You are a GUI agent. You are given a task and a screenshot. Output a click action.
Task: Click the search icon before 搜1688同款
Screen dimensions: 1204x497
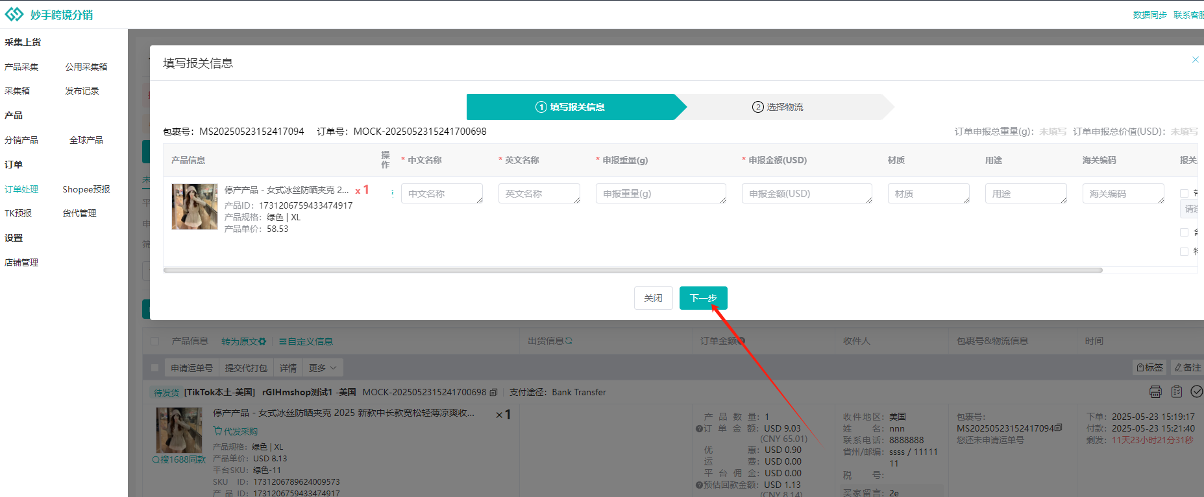pos(156,459)
